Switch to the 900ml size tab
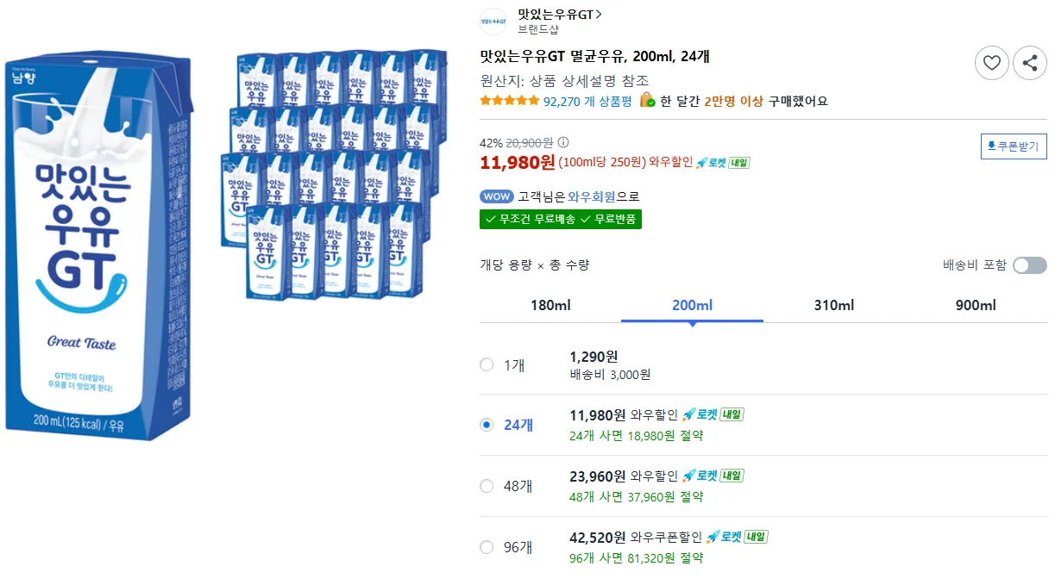Image resolution: width=1055 pixels, height=585 pixels. point(976,306)
